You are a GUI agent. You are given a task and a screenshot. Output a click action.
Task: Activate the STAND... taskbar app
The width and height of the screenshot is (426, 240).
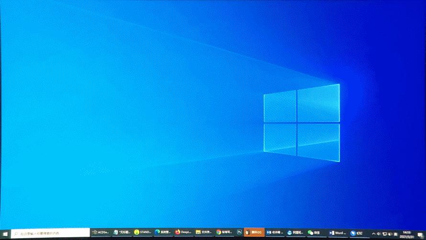[x=142, y=232]
